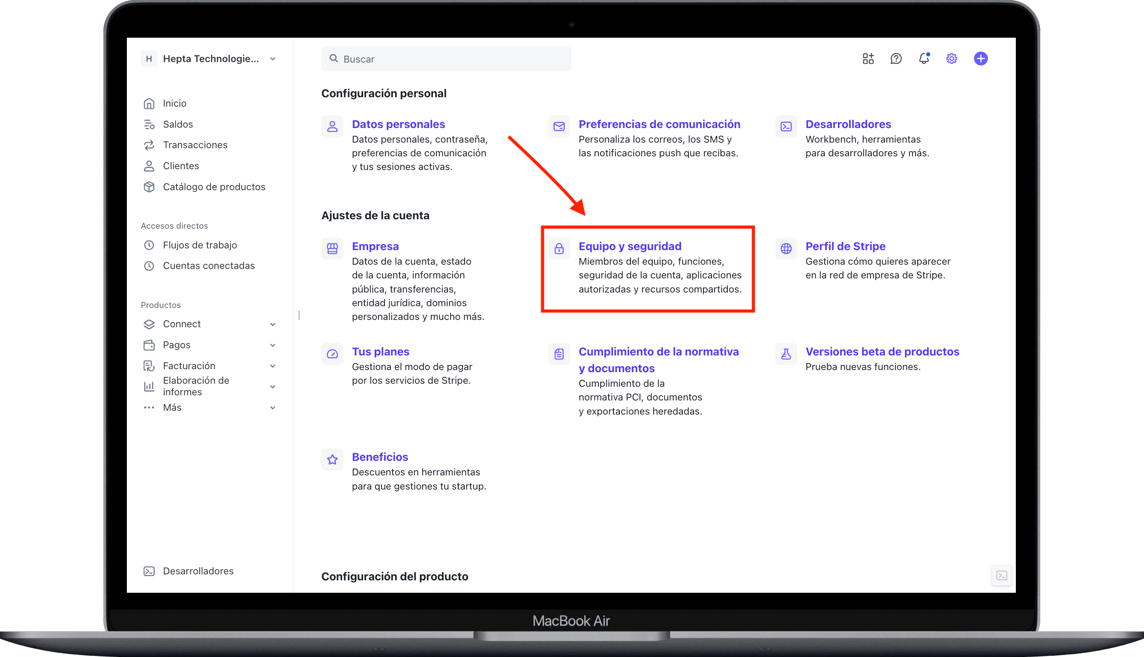This screenshot has width=1144, height=657.
Task: Click the help question mark icon
Action: (896, 59)
